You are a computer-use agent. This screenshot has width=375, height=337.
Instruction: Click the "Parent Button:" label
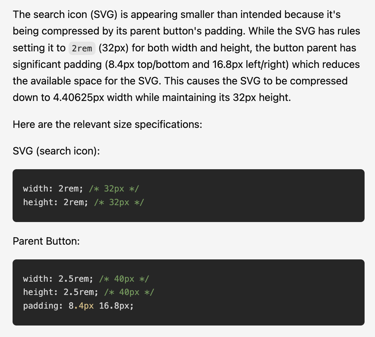(46, 241)
